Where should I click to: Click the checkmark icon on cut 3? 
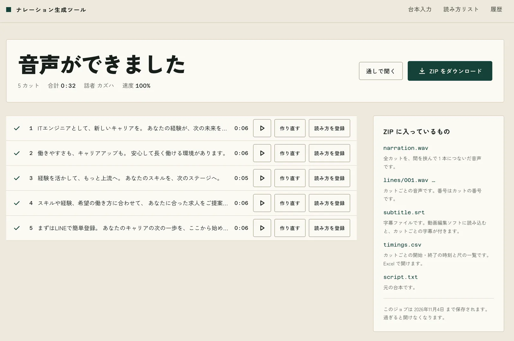point(17,178)
